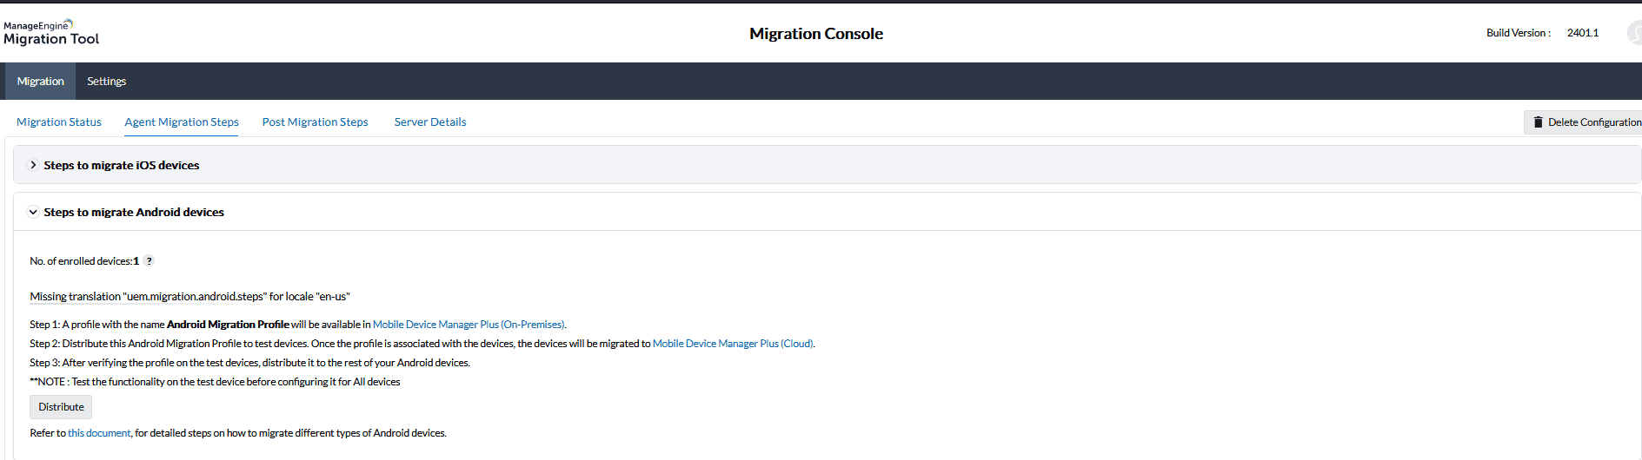1642x460 pixels.
Task: Click the ManageEngine Migration Tool logo
Action: [x=51, y=33]
